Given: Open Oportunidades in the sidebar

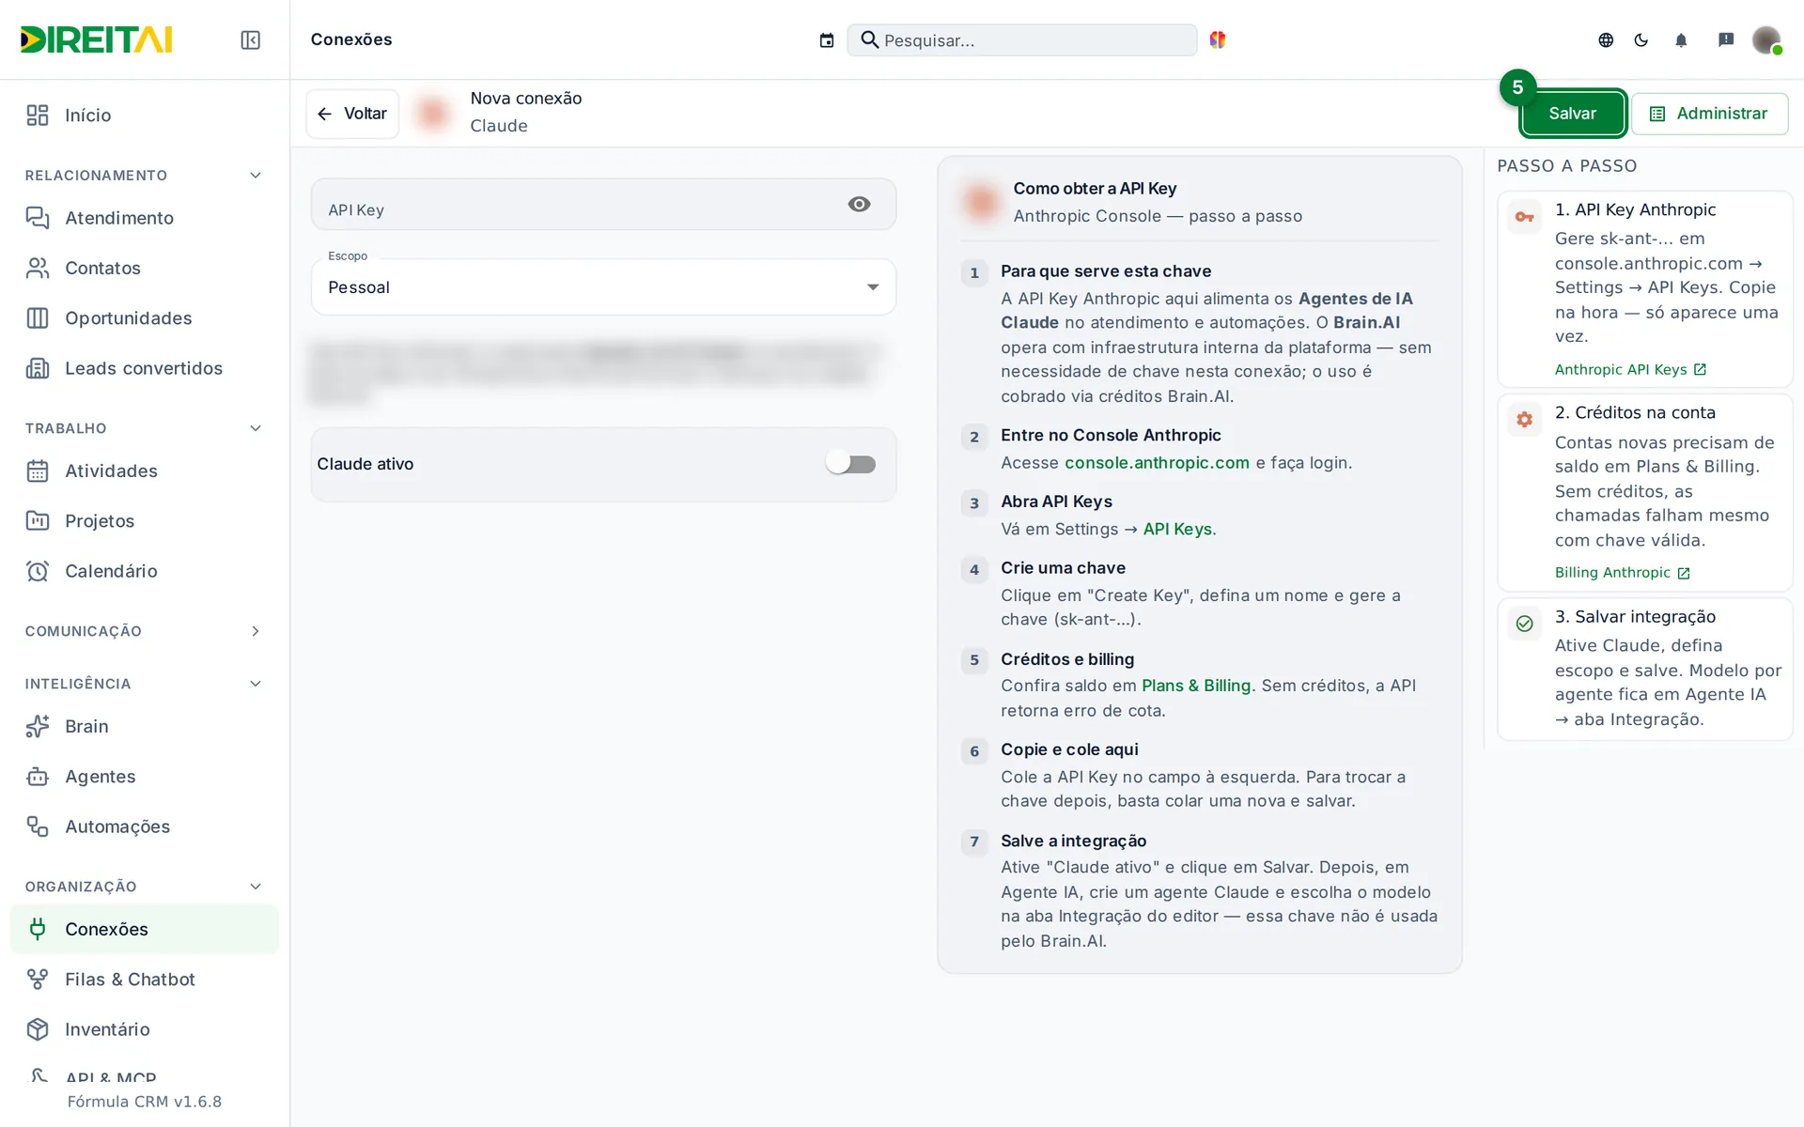Looking at the screenshot, I should pos(145,318).
